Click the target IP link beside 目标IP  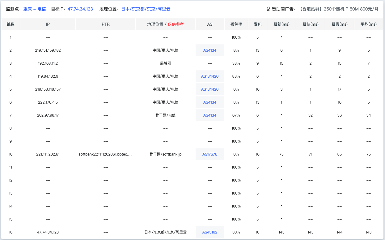pyautogui.click(x=80, y=9)
